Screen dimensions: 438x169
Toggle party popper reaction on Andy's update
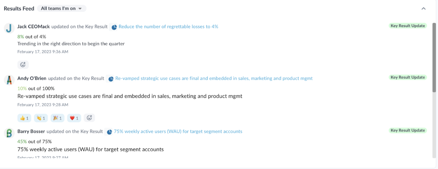(58, 118)
